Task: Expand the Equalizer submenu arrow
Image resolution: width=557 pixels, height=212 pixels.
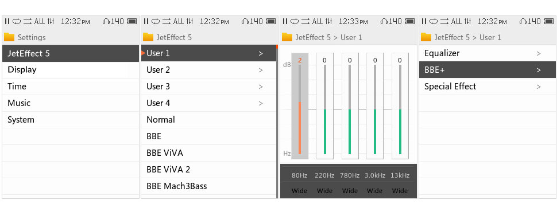Action: coord(539,53)
